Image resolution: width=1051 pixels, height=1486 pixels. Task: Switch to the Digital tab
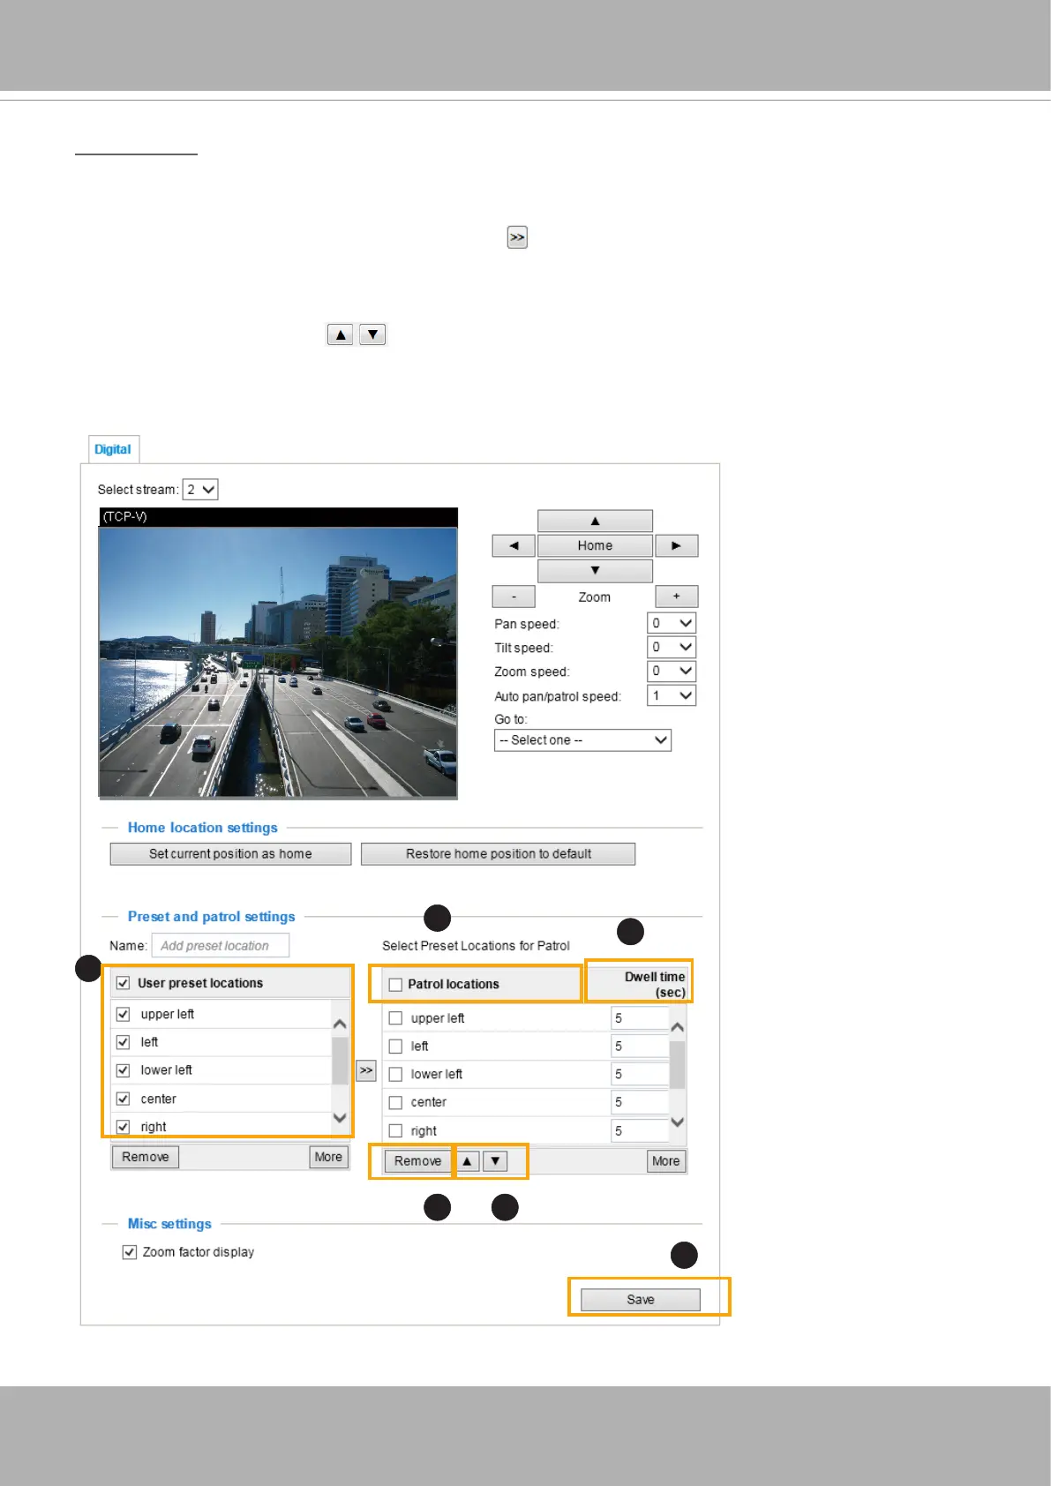point(113,449)
